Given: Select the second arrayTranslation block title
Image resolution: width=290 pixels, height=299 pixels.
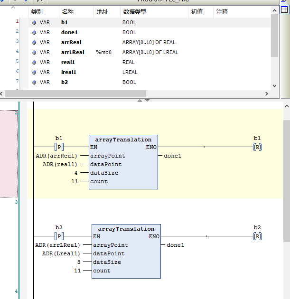Looking at the screenshot, I should point(126,229).
